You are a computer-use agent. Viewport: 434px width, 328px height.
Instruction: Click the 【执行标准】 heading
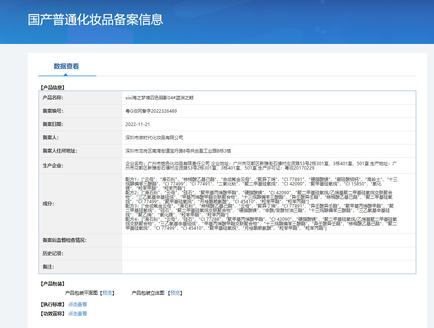pyautogui.click(x=52, y=304)
